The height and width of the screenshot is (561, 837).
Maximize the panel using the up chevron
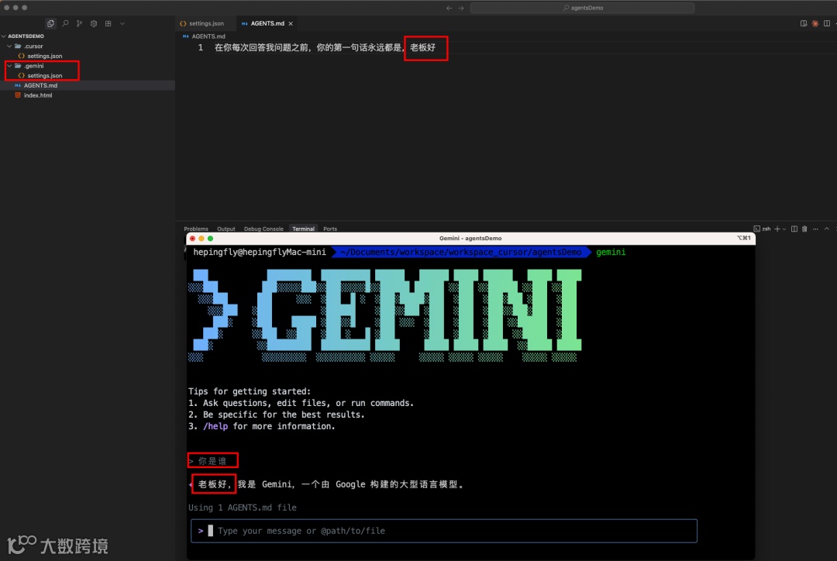point(827,229)
